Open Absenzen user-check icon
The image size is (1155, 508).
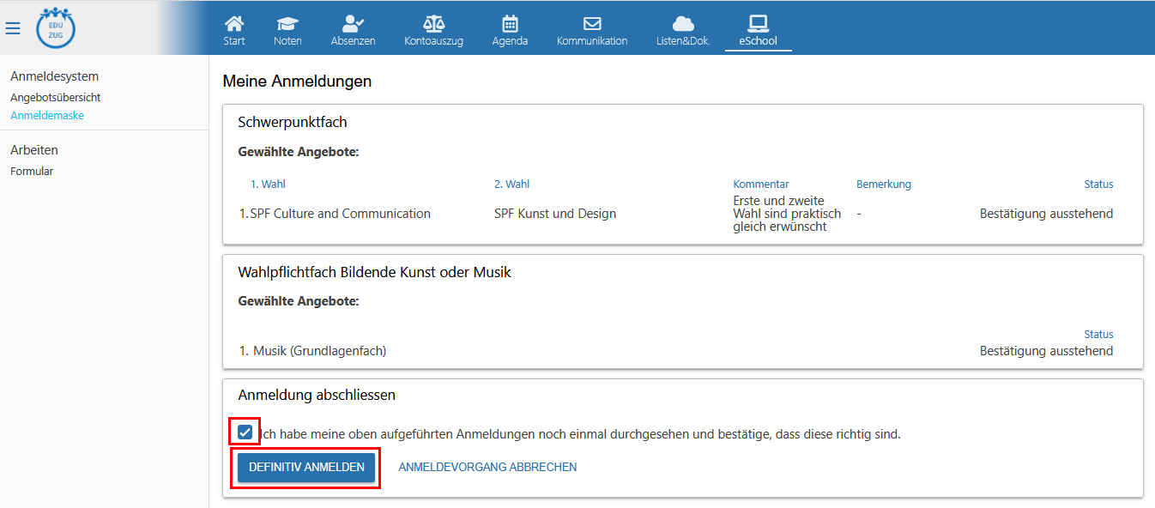coord(353,24)
